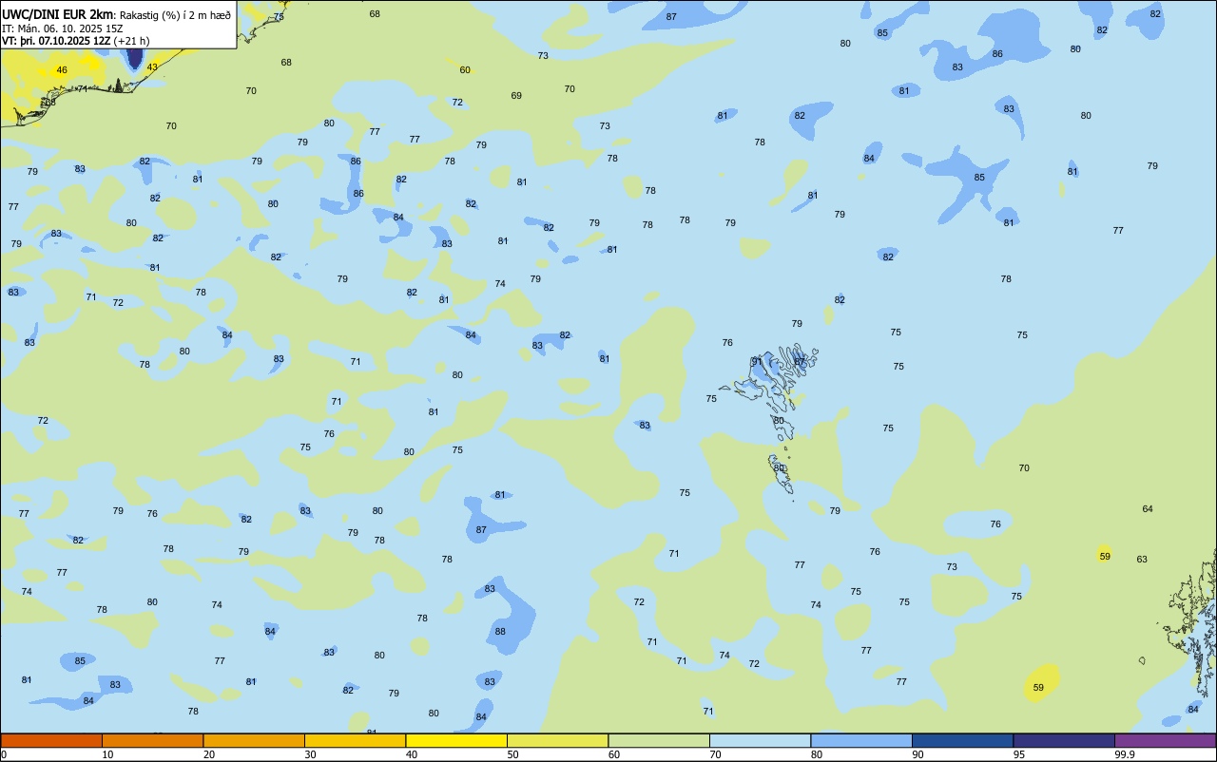Image resolution: width=1217 pixels, height=762 pixels.
Task: Click the dark orange 0–10 legend swatch
Action: [x=51, y=740]
